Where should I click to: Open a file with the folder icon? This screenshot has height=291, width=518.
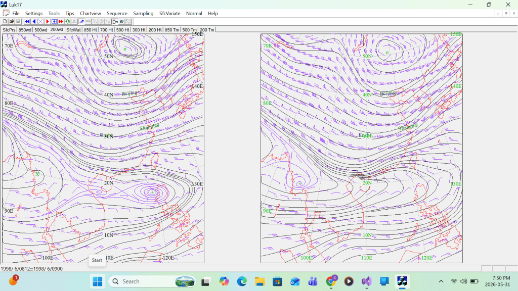tap(12, 21)
